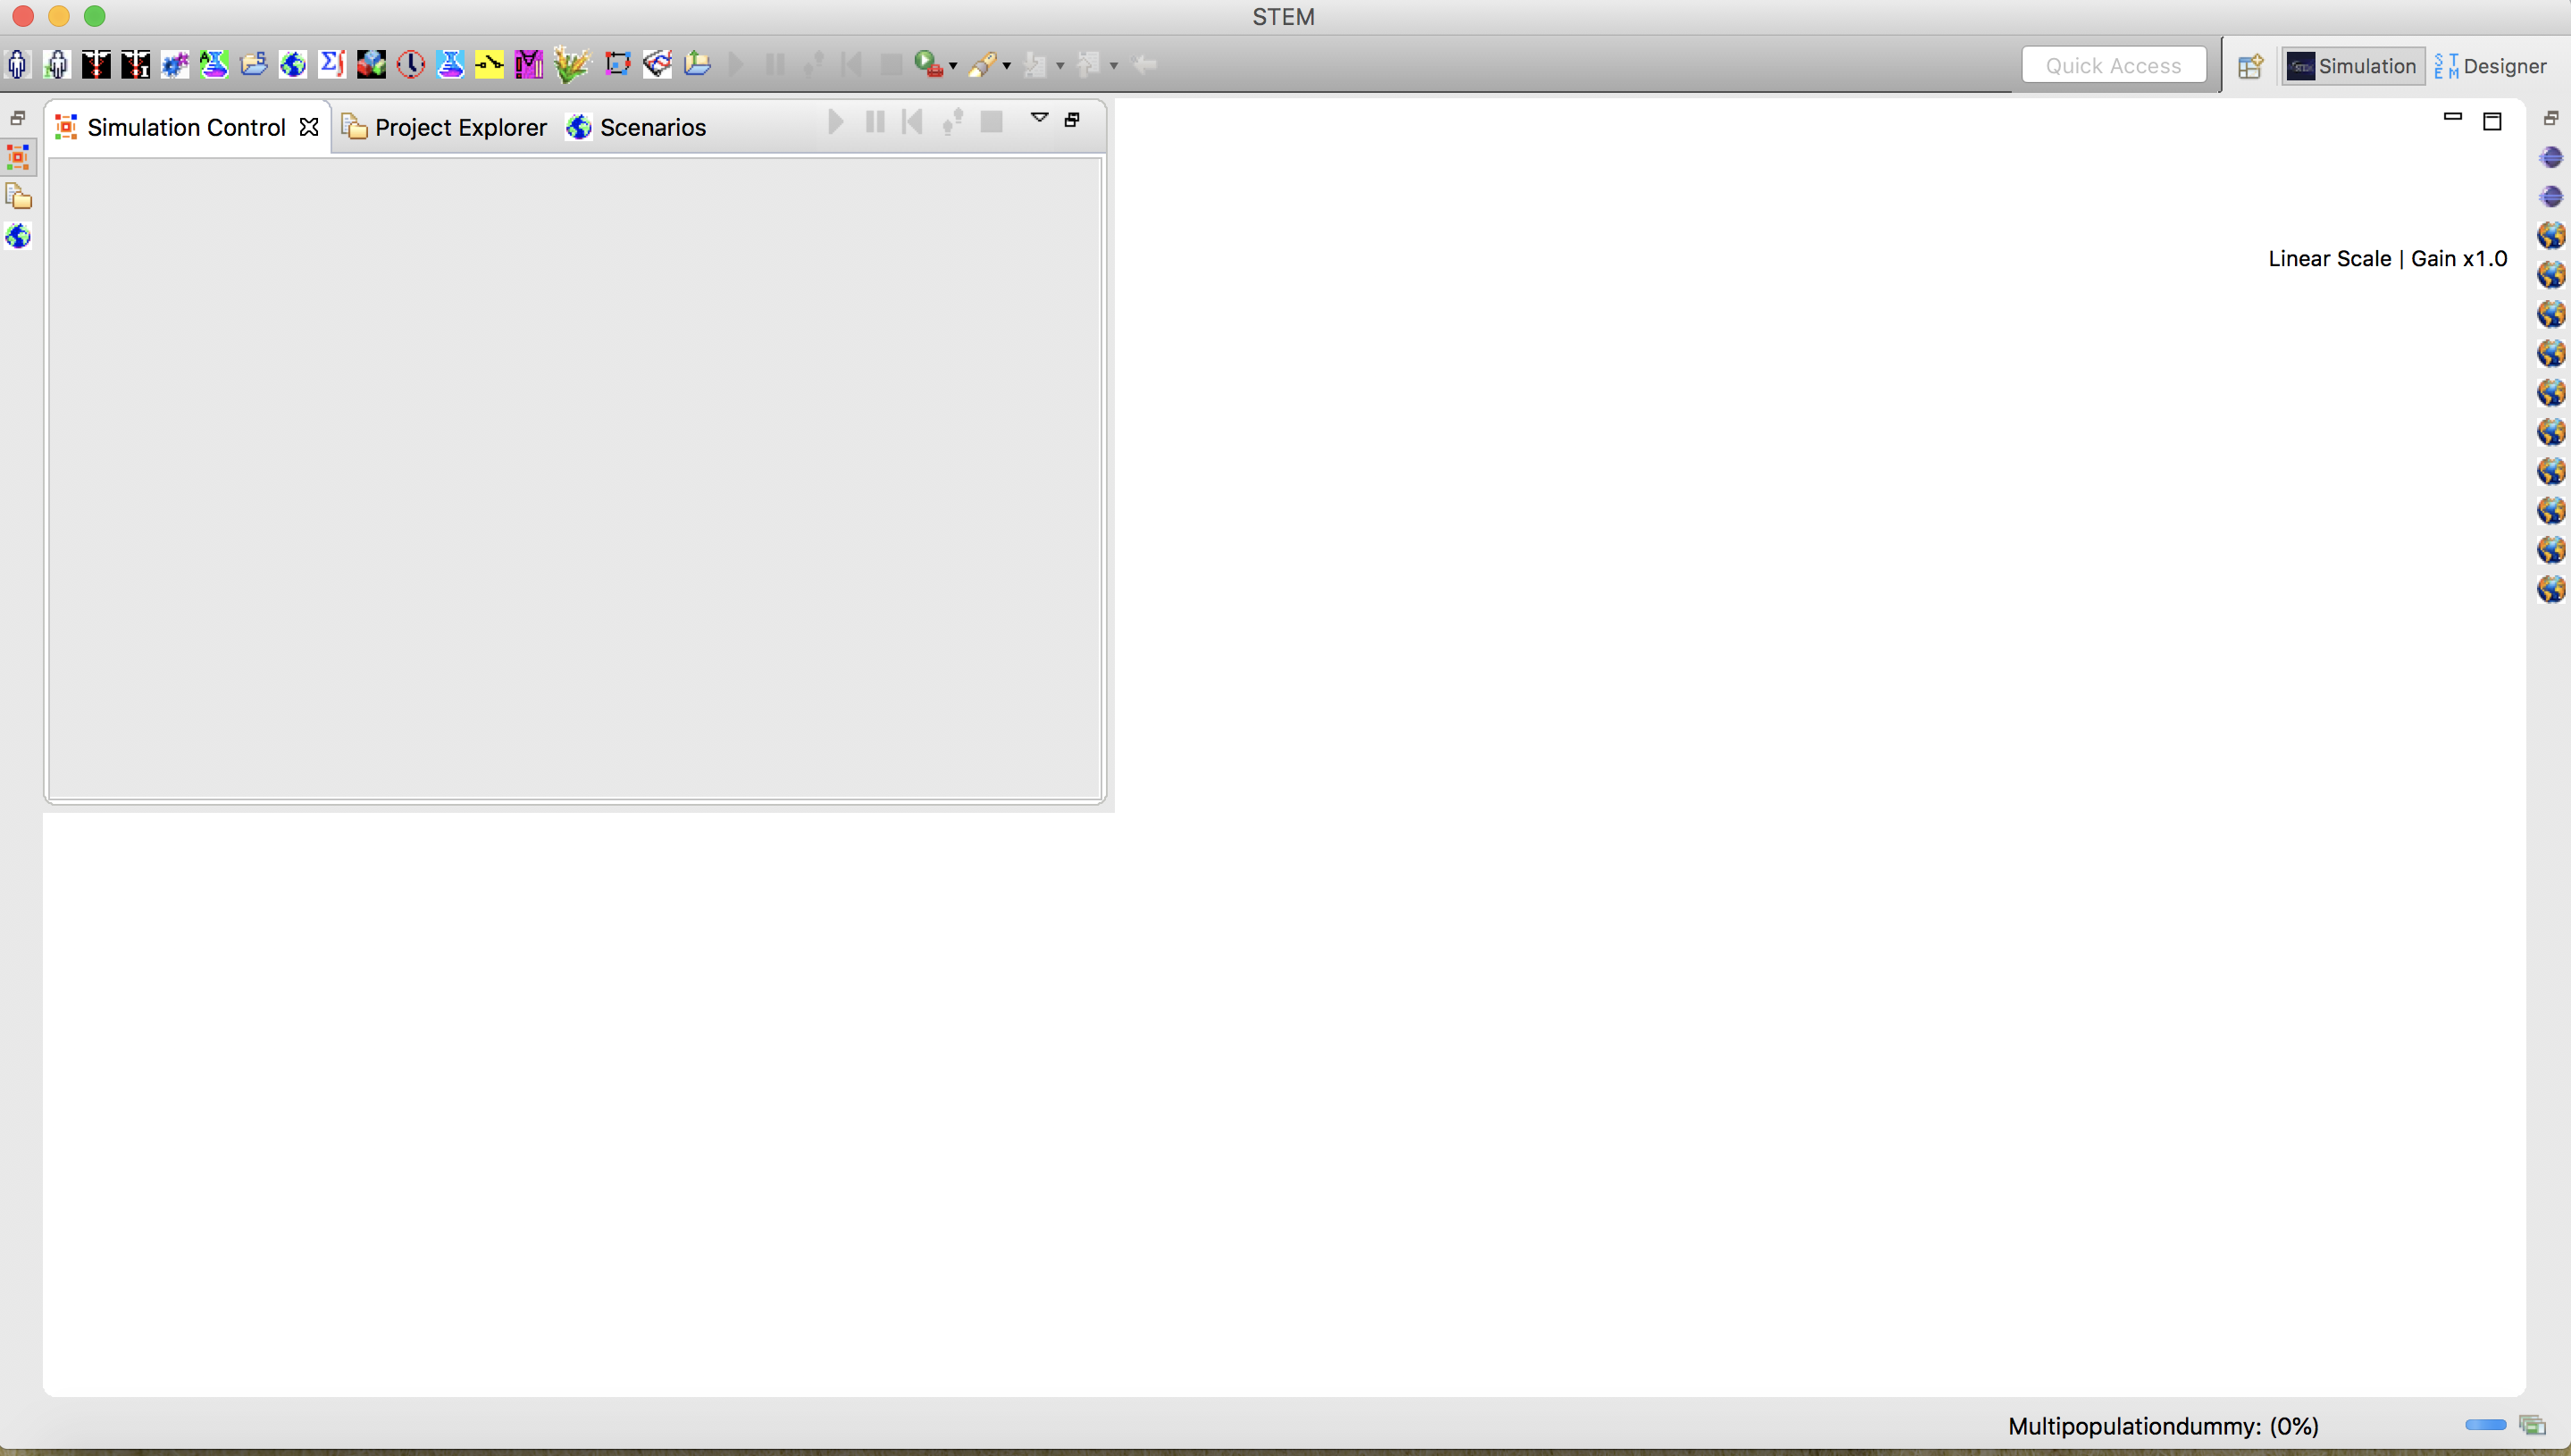The image size is (2571, 1456).
Task: Click the background operations icon in status bar
Action: click(2531, 1426)
